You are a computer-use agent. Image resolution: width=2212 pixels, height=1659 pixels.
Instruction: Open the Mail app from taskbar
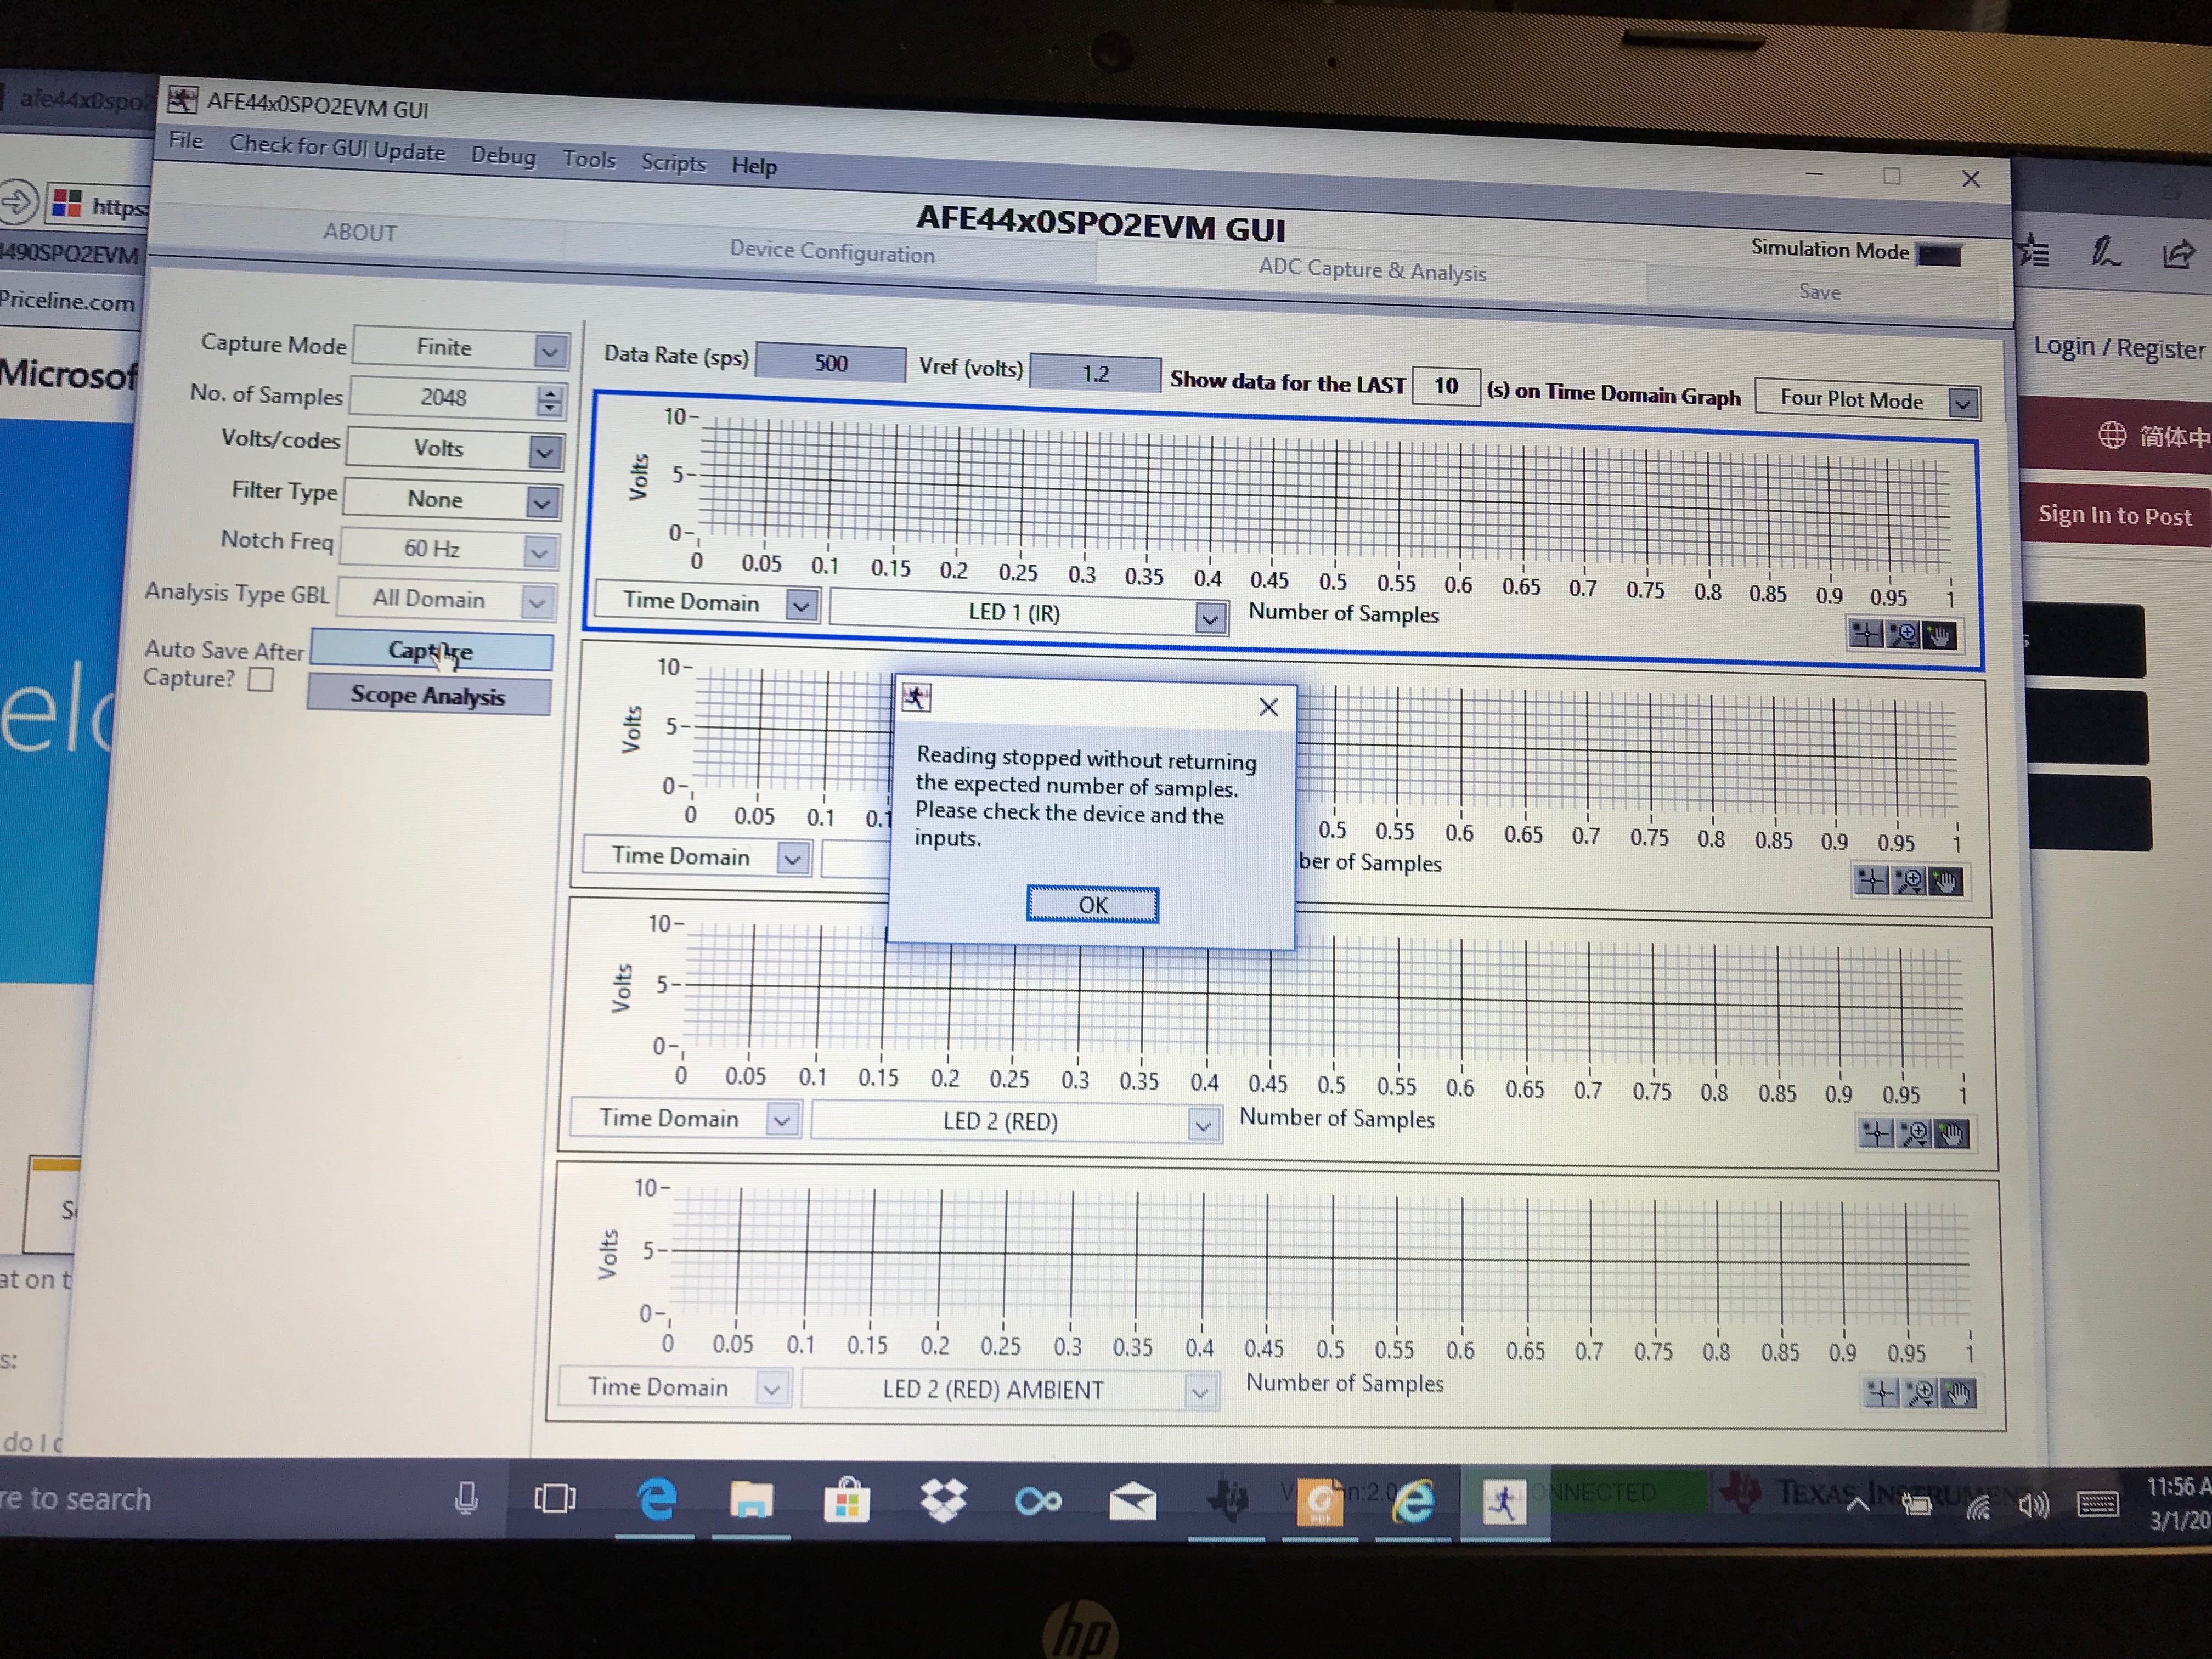coord(1132,1501)
